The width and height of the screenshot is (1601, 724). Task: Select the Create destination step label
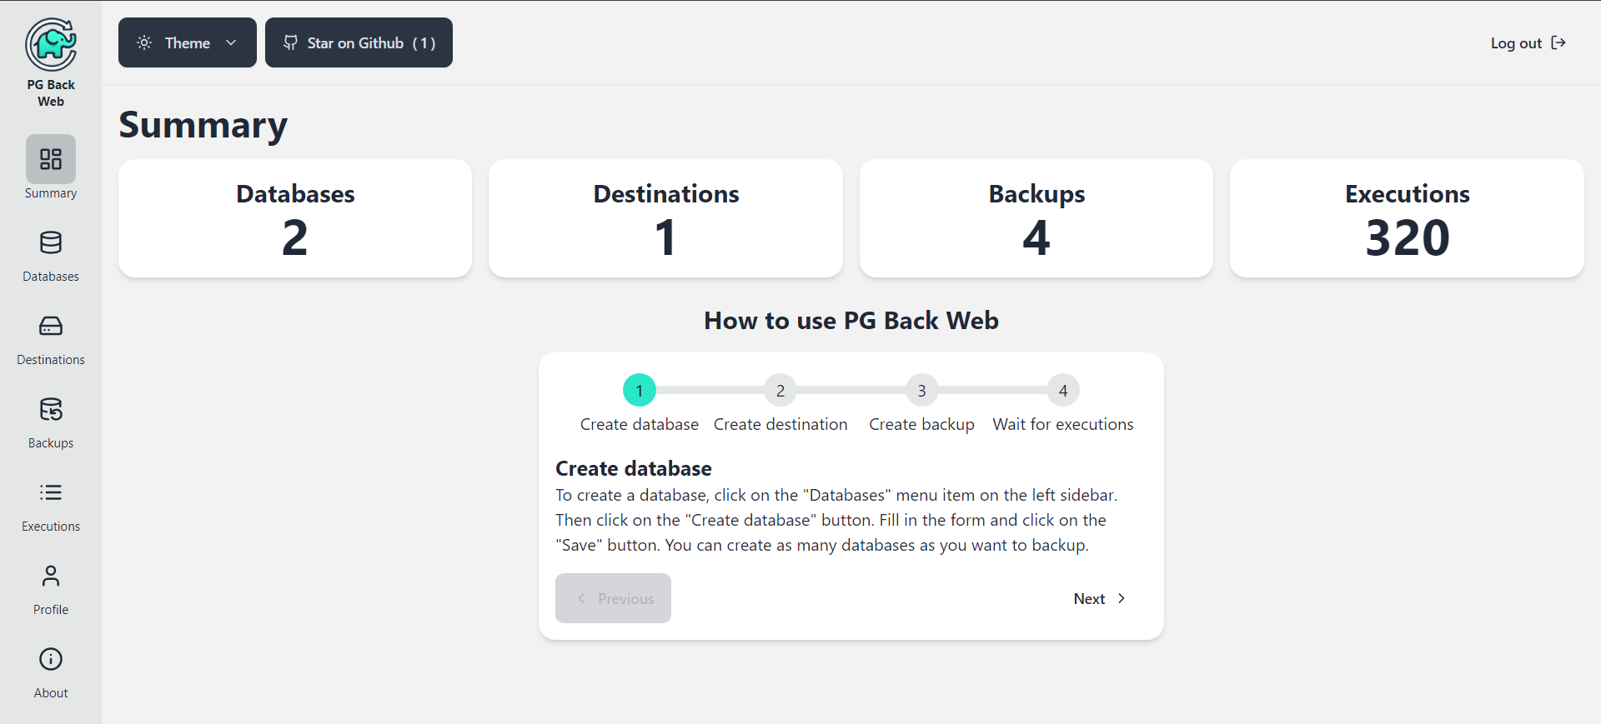point(780,424)
